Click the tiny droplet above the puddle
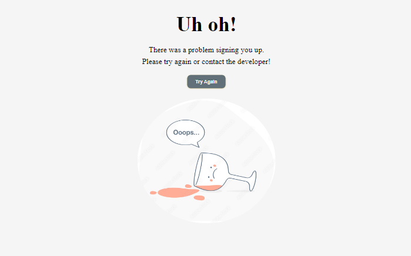 (188, 186)
